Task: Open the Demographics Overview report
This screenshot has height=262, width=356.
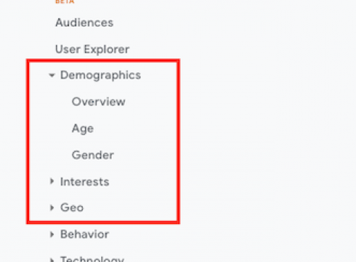Action: point(99,101)
